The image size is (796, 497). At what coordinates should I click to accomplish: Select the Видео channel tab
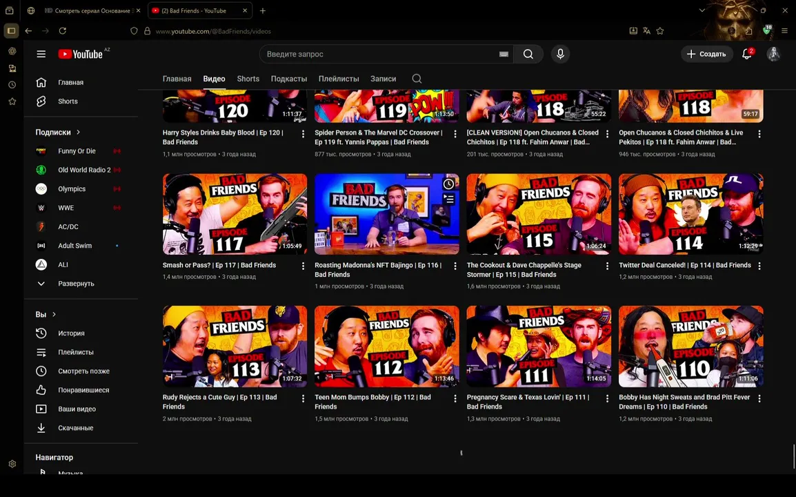pyautogui.click(x=214, y=79)
